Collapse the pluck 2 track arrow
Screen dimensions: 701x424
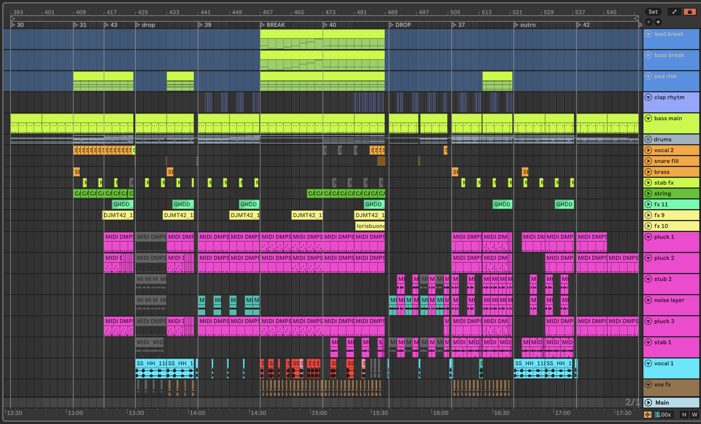tap(648, 258)
